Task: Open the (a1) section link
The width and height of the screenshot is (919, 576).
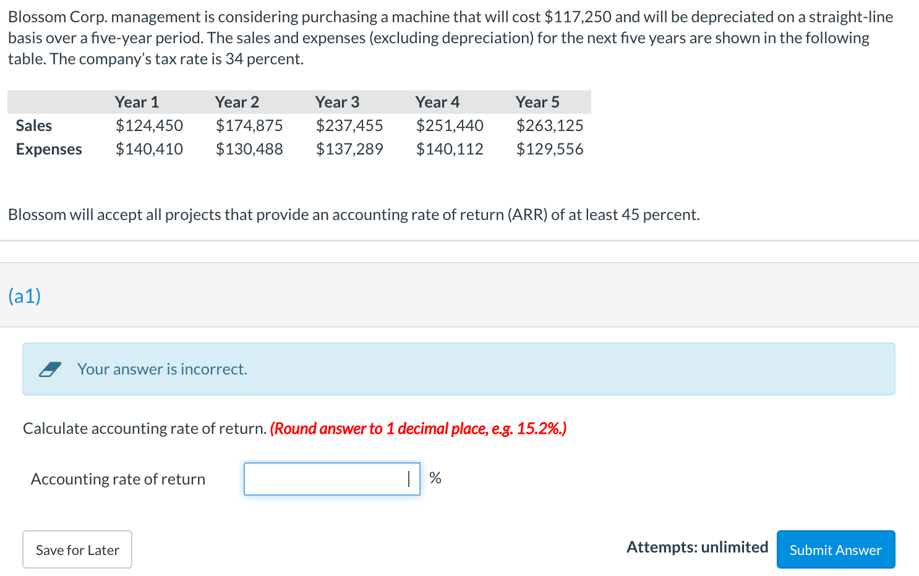Action: 24,296
